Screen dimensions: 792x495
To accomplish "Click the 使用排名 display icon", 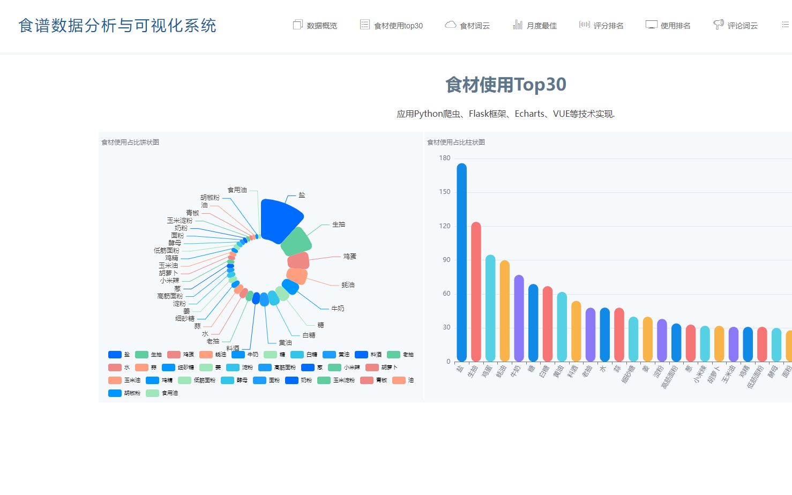I will [x=651, y=24].
